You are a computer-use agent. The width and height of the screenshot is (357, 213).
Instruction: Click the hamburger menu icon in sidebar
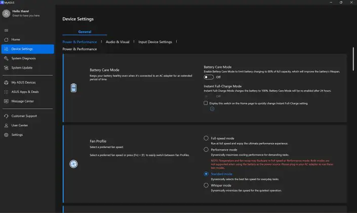coord(6,30)
